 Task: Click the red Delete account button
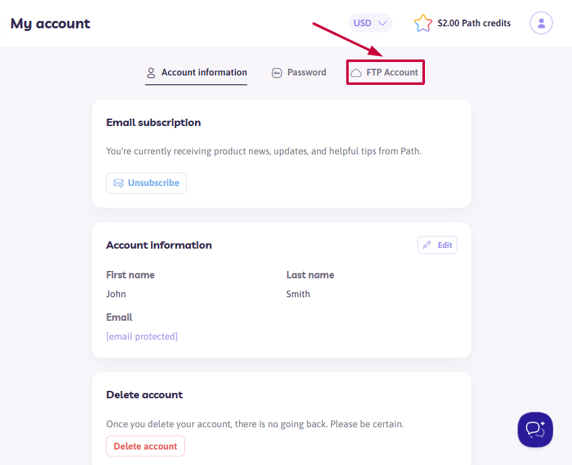(x=145, y=446)
